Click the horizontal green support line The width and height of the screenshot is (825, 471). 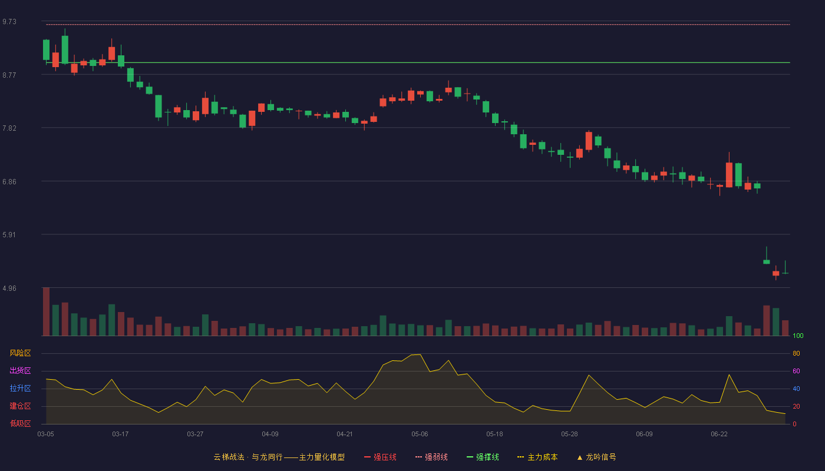418,62
